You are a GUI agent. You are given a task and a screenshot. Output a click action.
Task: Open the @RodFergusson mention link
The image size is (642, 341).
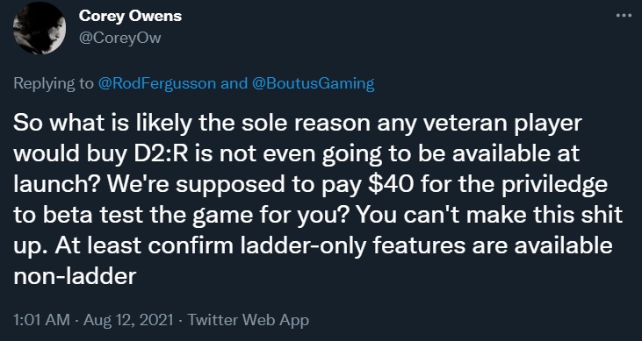(157, 84)
